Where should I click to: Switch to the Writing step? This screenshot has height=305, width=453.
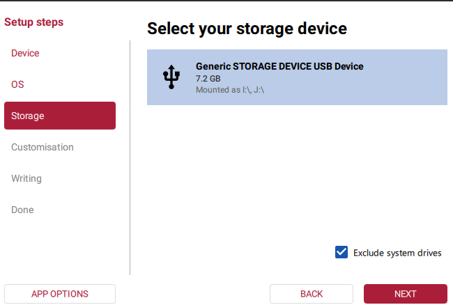pos(26,178)
